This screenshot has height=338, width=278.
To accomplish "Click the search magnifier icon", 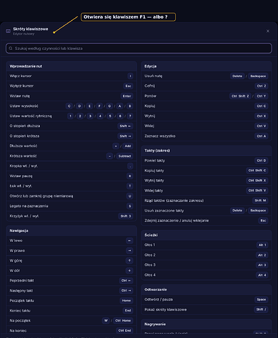I will [11, 48].
